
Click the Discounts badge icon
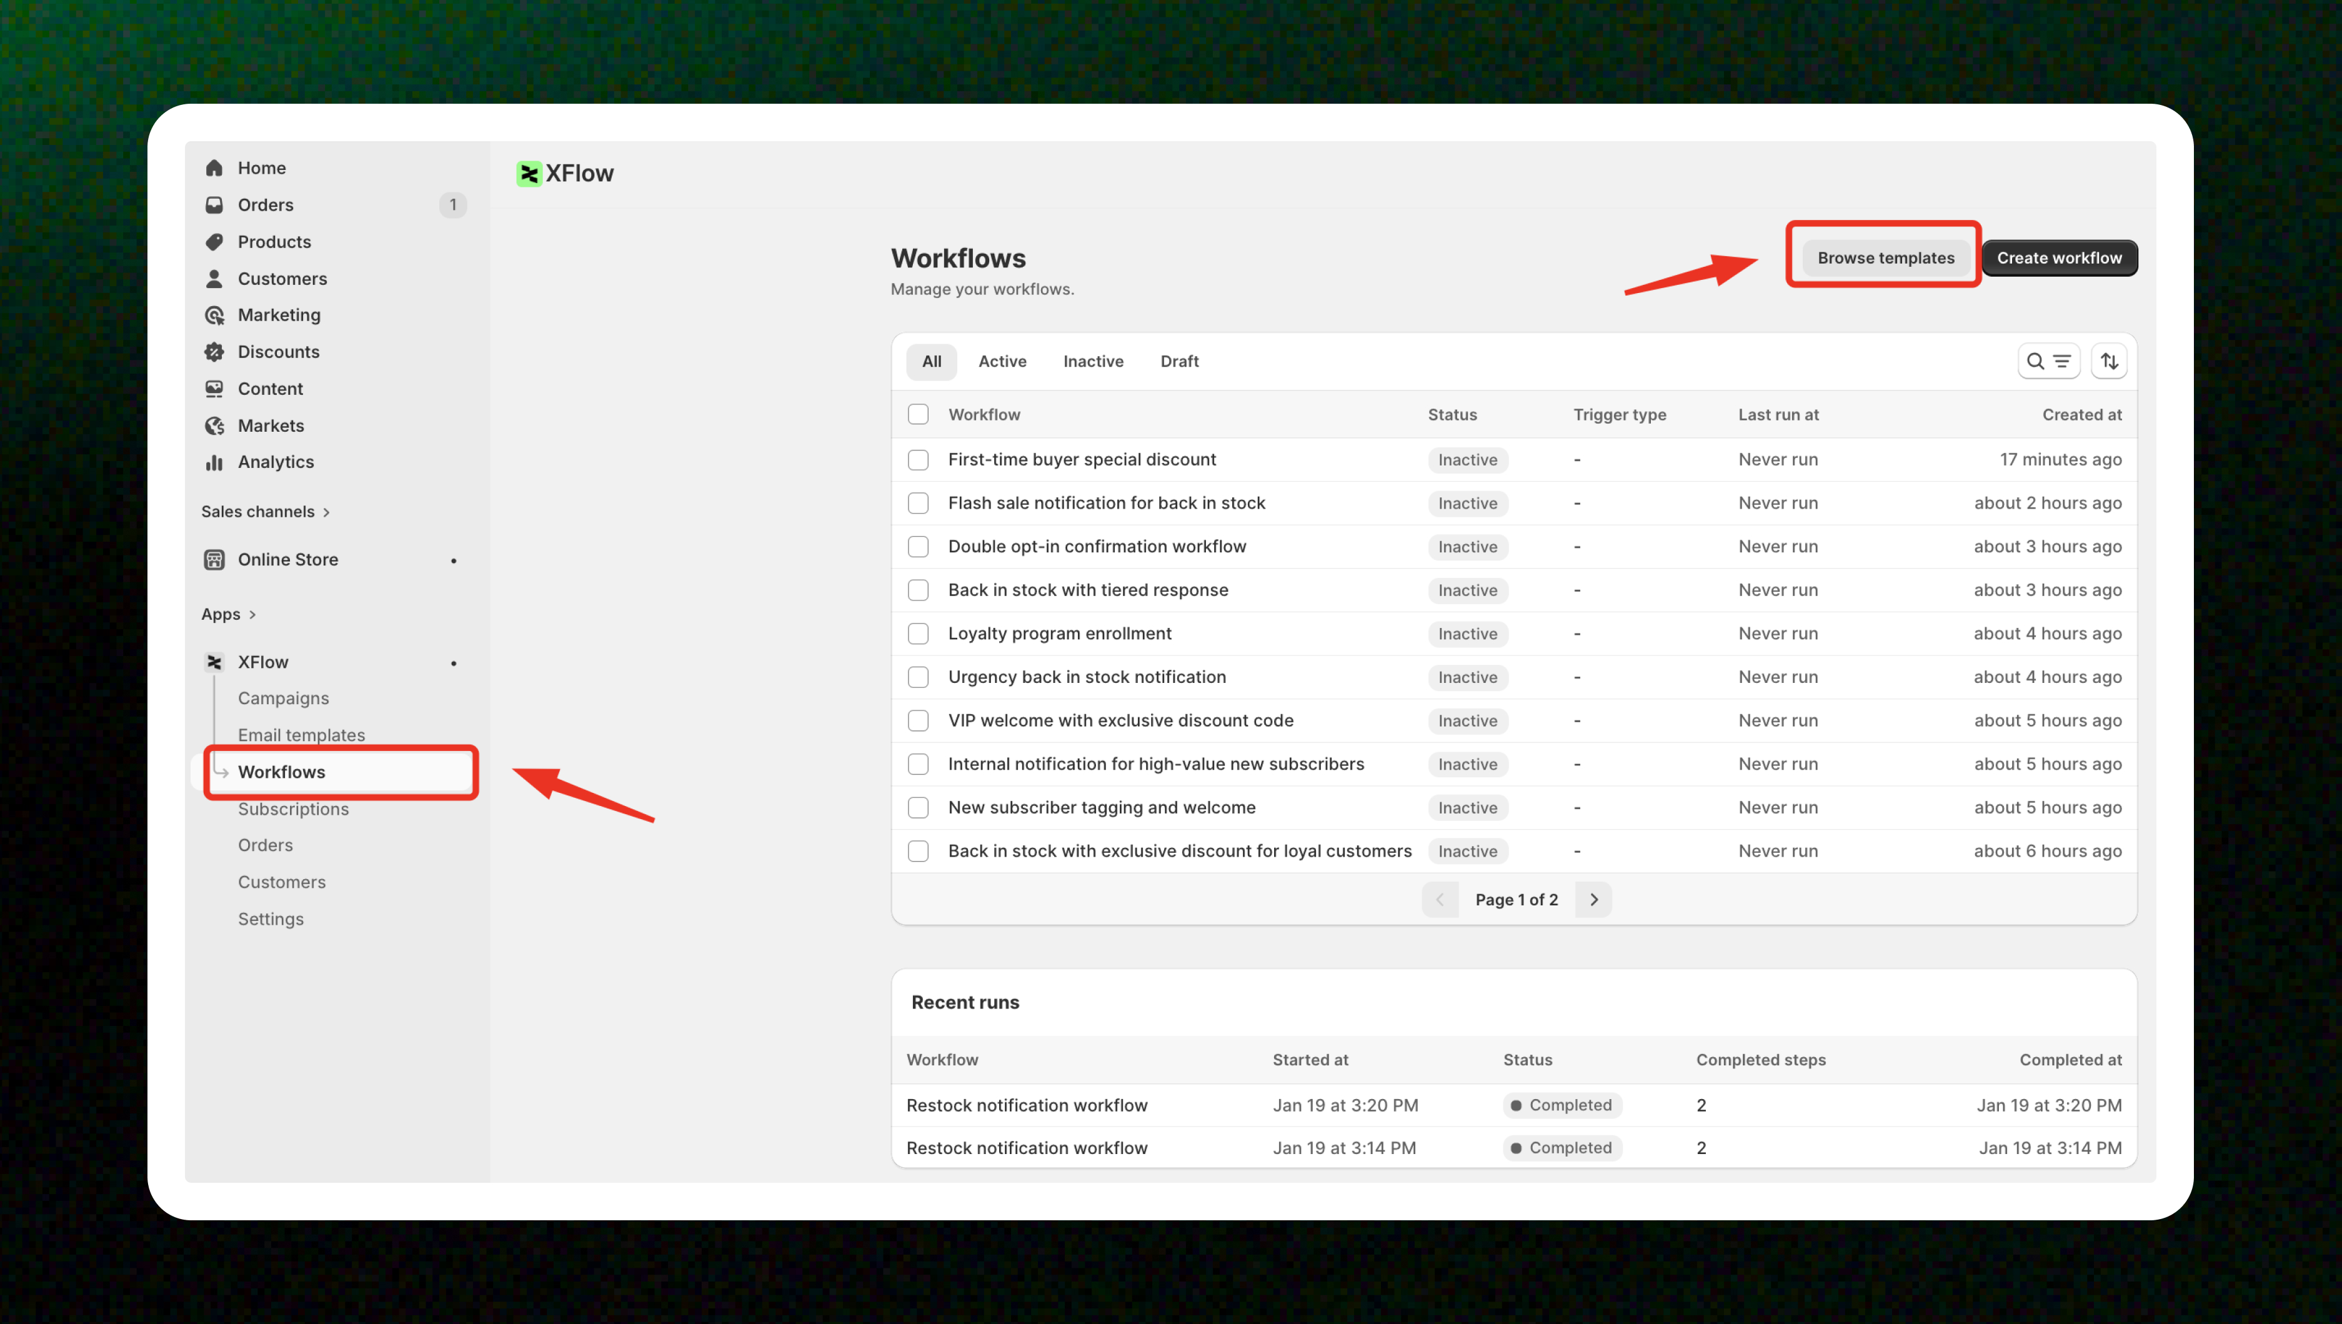point(214,352)
